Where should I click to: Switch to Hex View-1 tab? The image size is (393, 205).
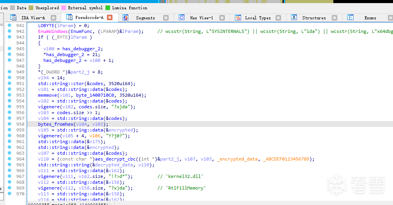tap(202, 18)
